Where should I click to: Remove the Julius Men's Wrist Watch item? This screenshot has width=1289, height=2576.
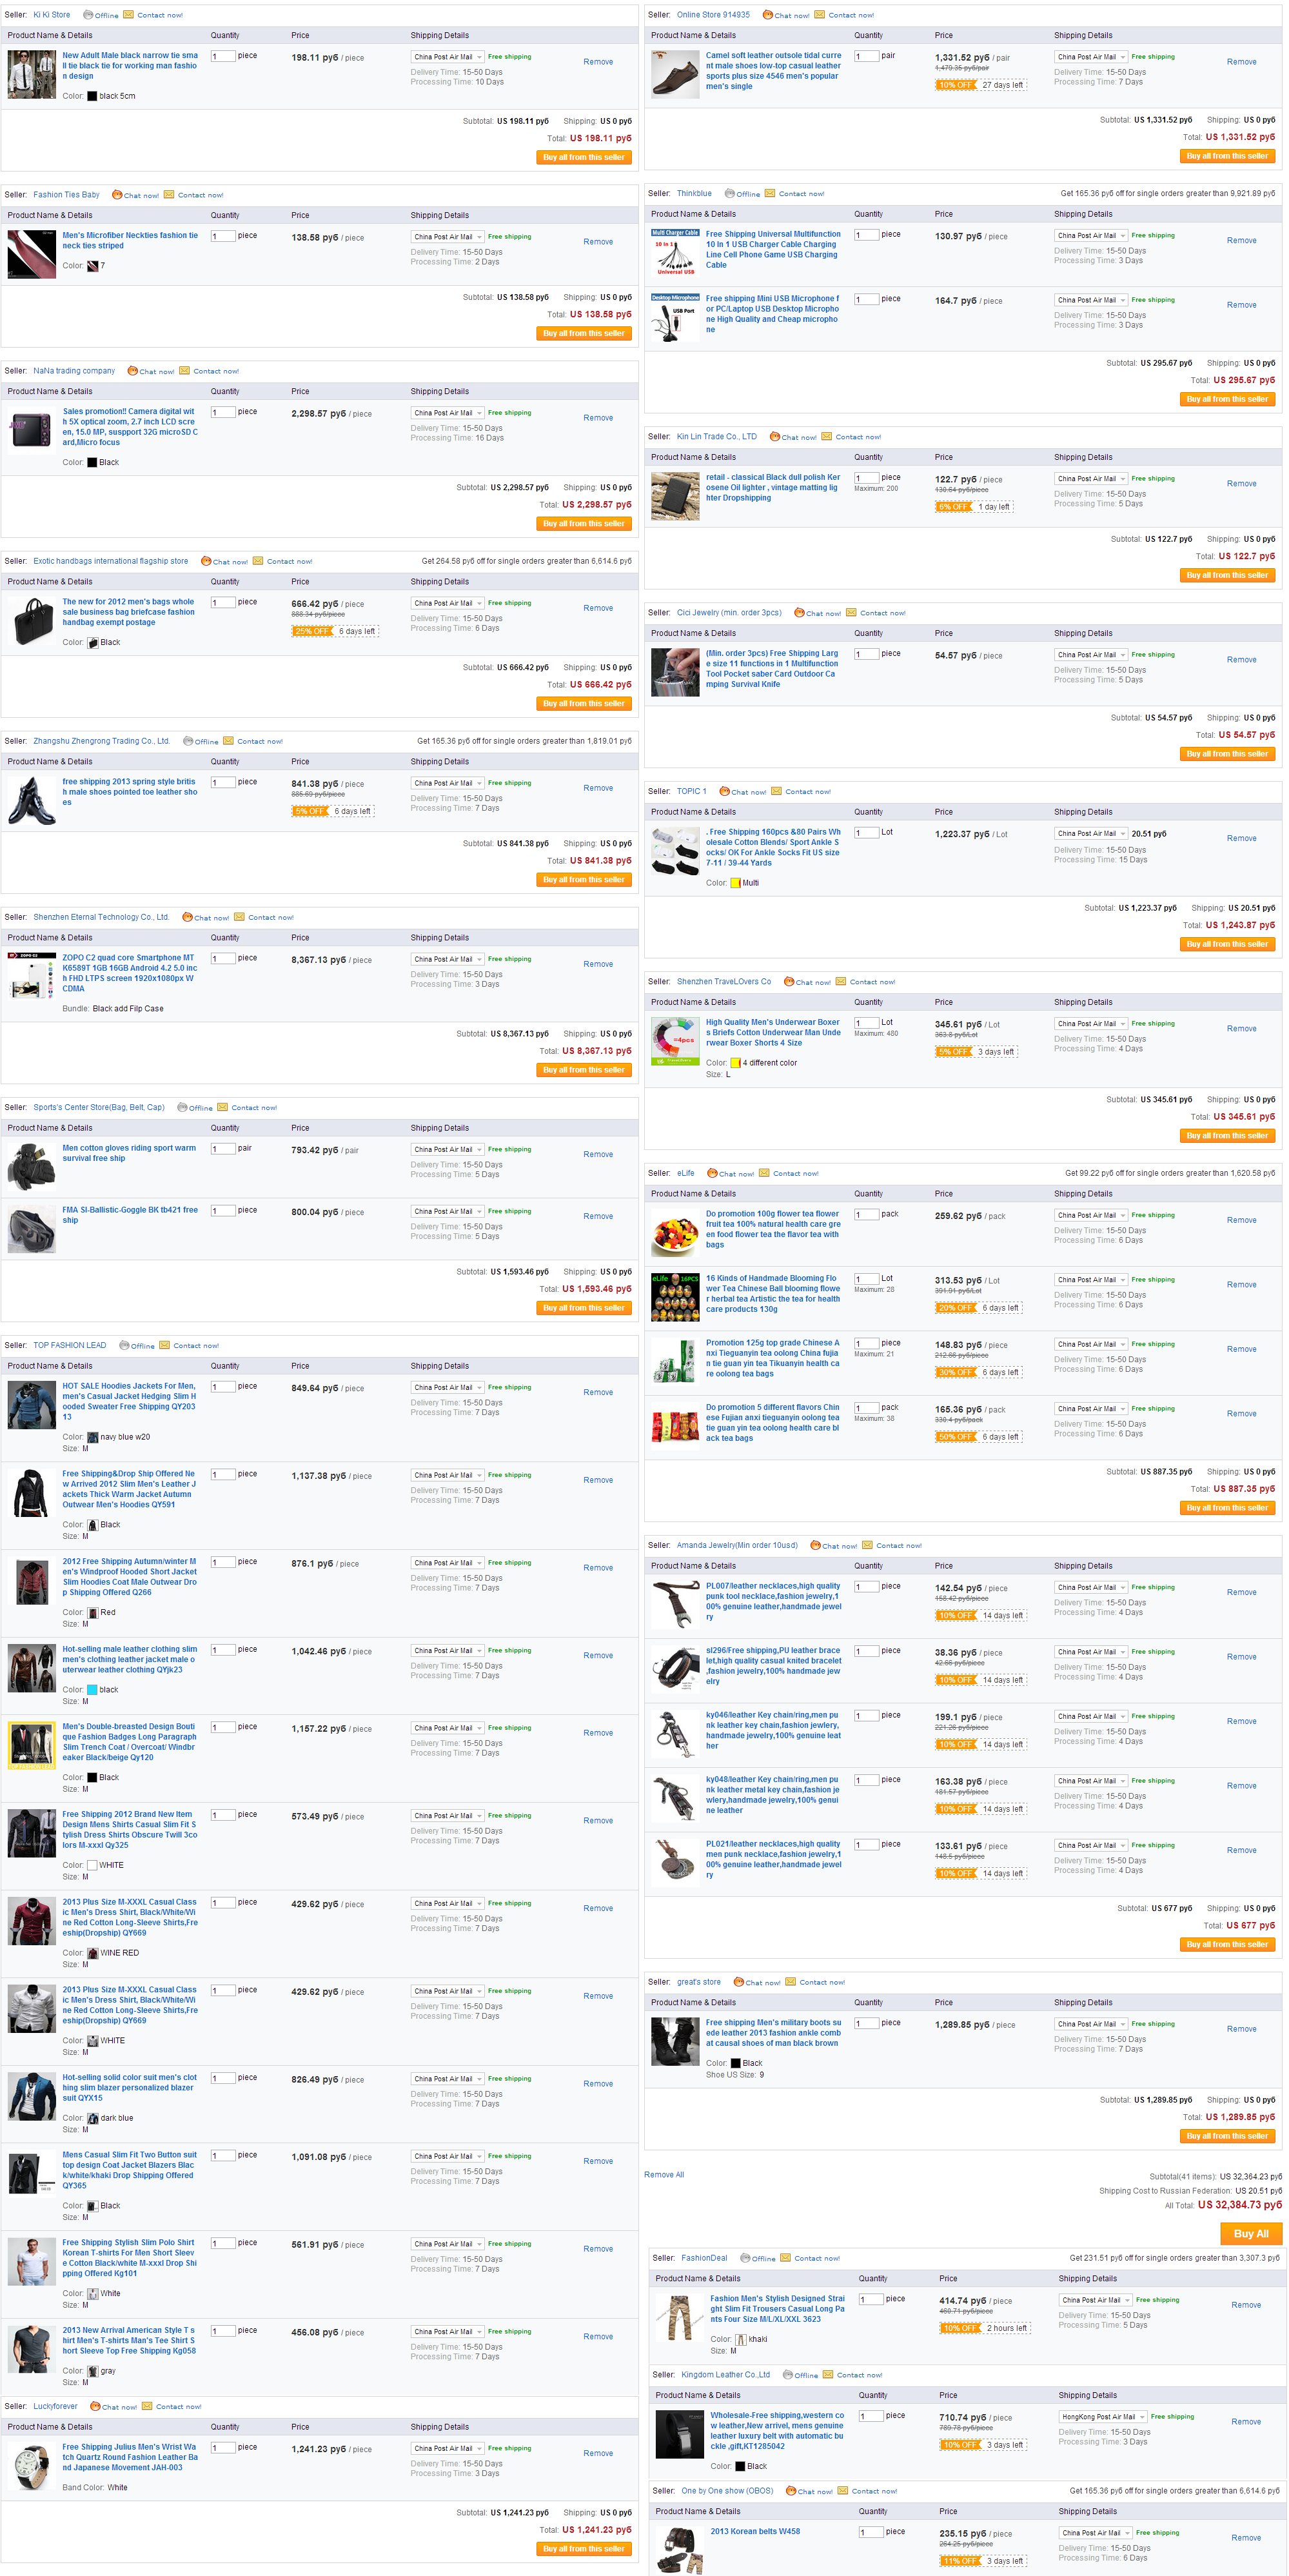(598, 2454)
